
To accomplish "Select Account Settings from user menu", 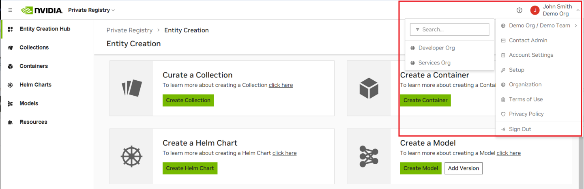I will coord(531,55).
